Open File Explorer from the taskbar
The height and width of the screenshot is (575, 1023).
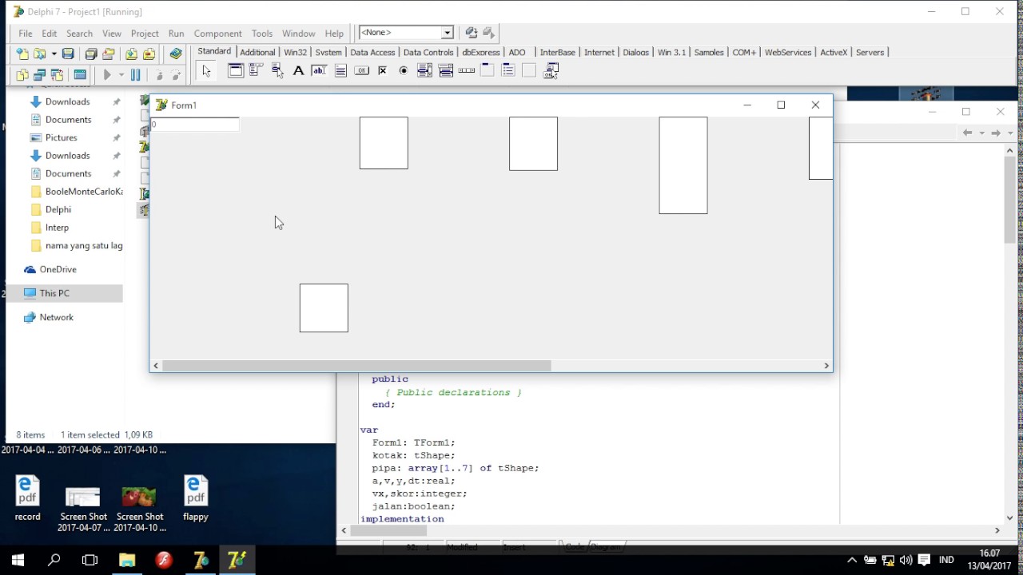pos(127,560)
